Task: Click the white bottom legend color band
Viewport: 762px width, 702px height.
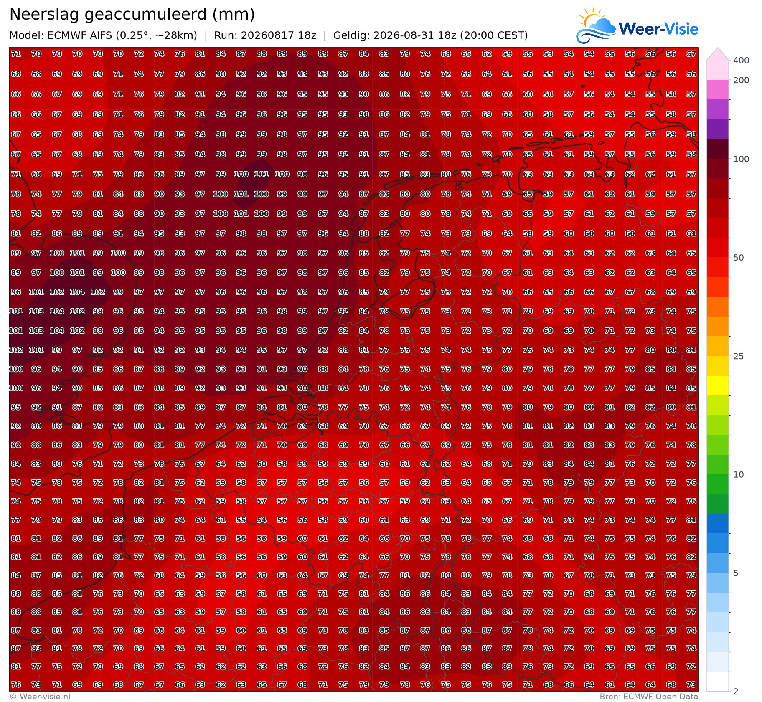Action: 718,682
